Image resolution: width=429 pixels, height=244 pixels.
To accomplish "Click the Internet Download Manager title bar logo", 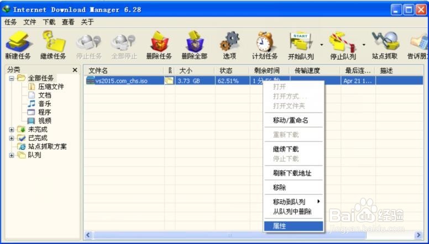I will [x=6, y=9].
